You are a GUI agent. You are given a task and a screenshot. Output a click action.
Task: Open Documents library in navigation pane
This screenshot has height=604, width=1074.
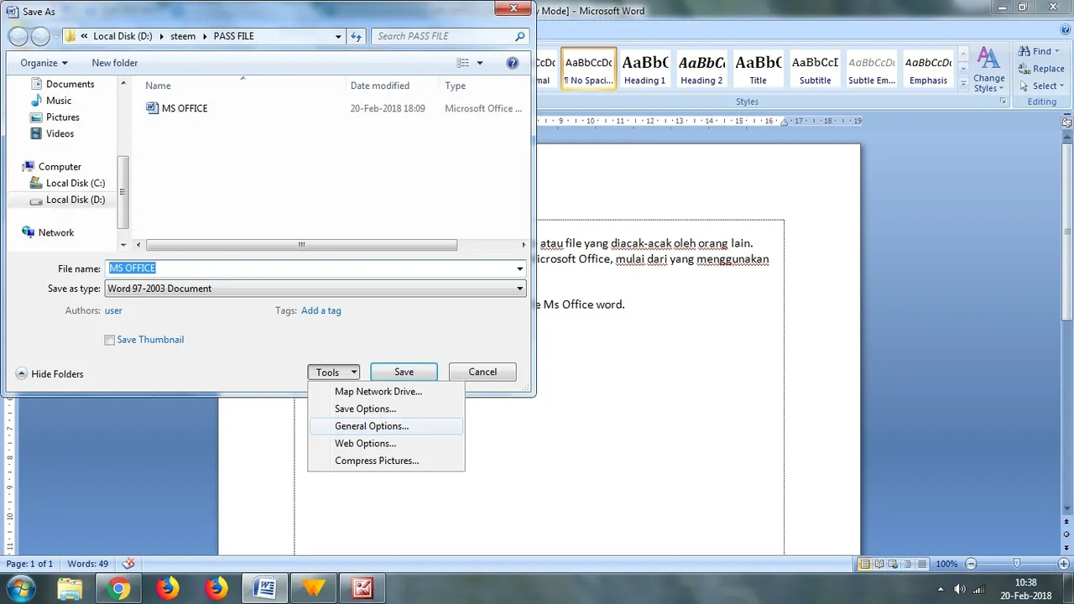coord(70,84)
